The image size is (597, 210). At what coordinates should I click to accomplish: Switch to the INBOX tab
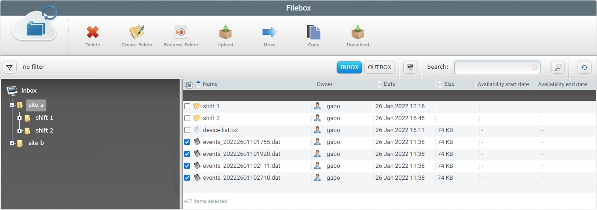[349, 67]
